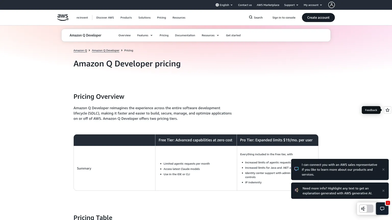
Task: Click the star icon beside Feedback
Action: click(x=387, y=110)
